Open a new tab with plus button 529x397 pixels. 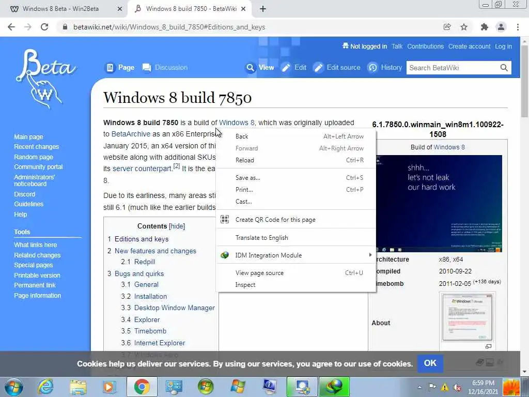[263, 9]
